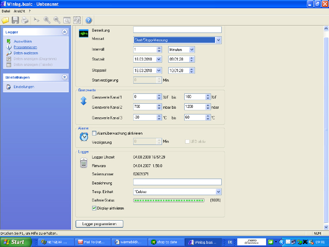The width and height of the screenshot is (329, 247).
Task: Click the zoom area toolbar icon
Action: pos(67,20)
